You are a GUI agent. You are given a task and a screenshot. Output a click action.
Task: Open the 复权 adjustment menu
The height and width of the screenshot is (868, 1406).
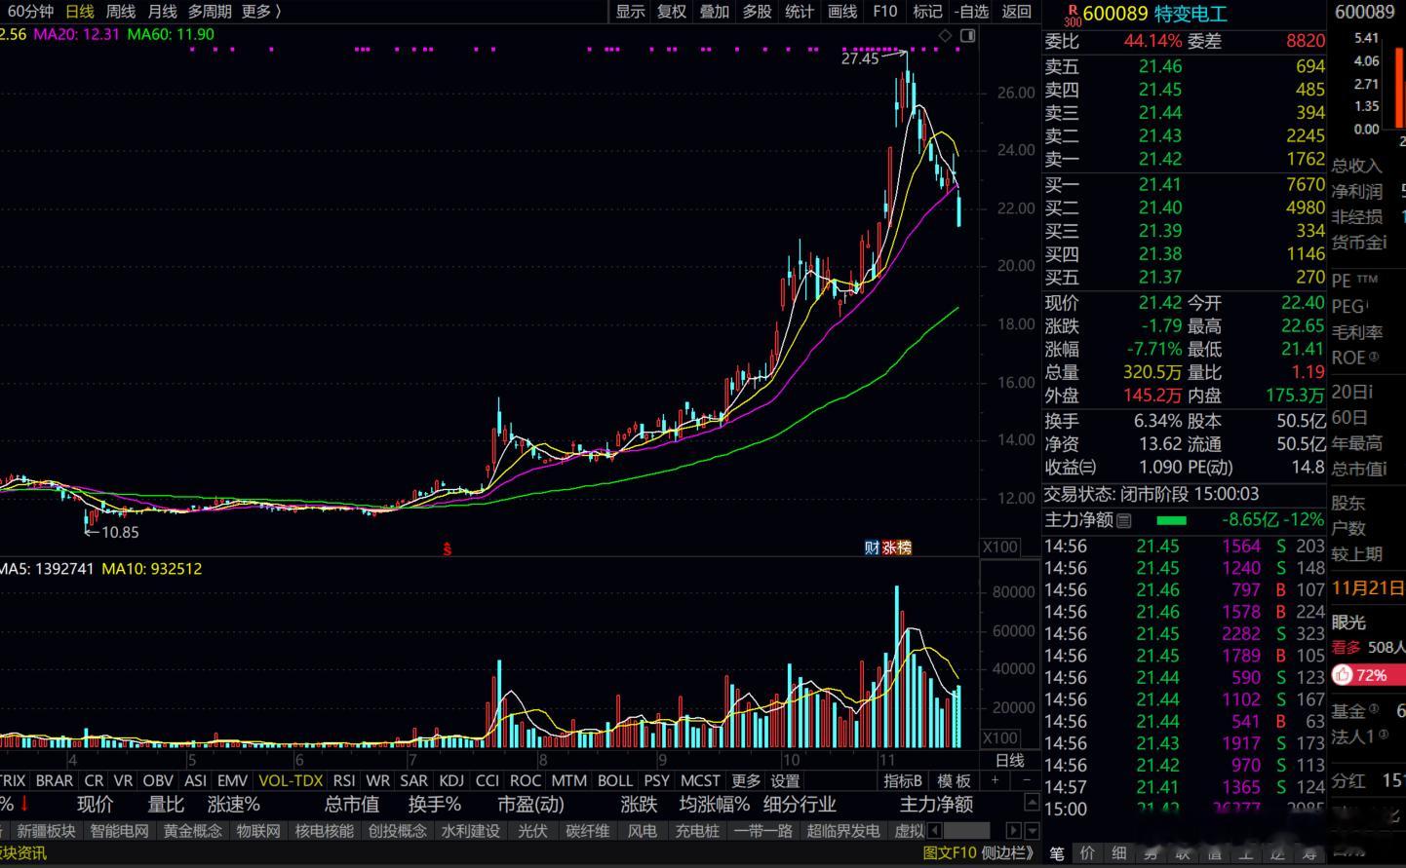[672, 12]
